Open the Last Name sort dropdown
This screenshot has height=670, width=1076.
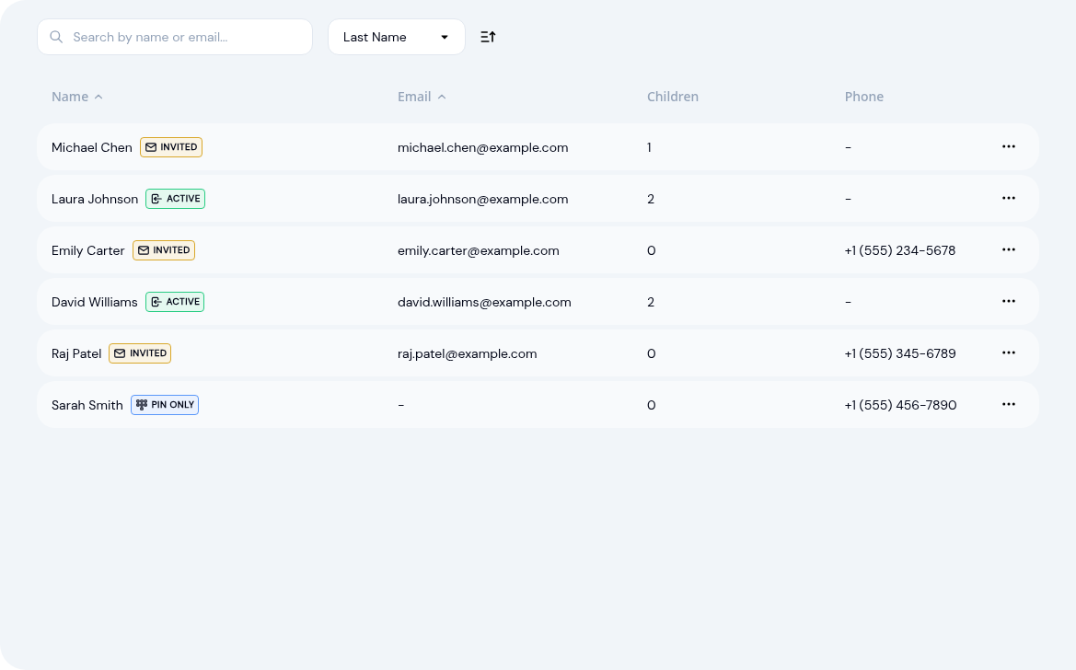click(397, 37)
